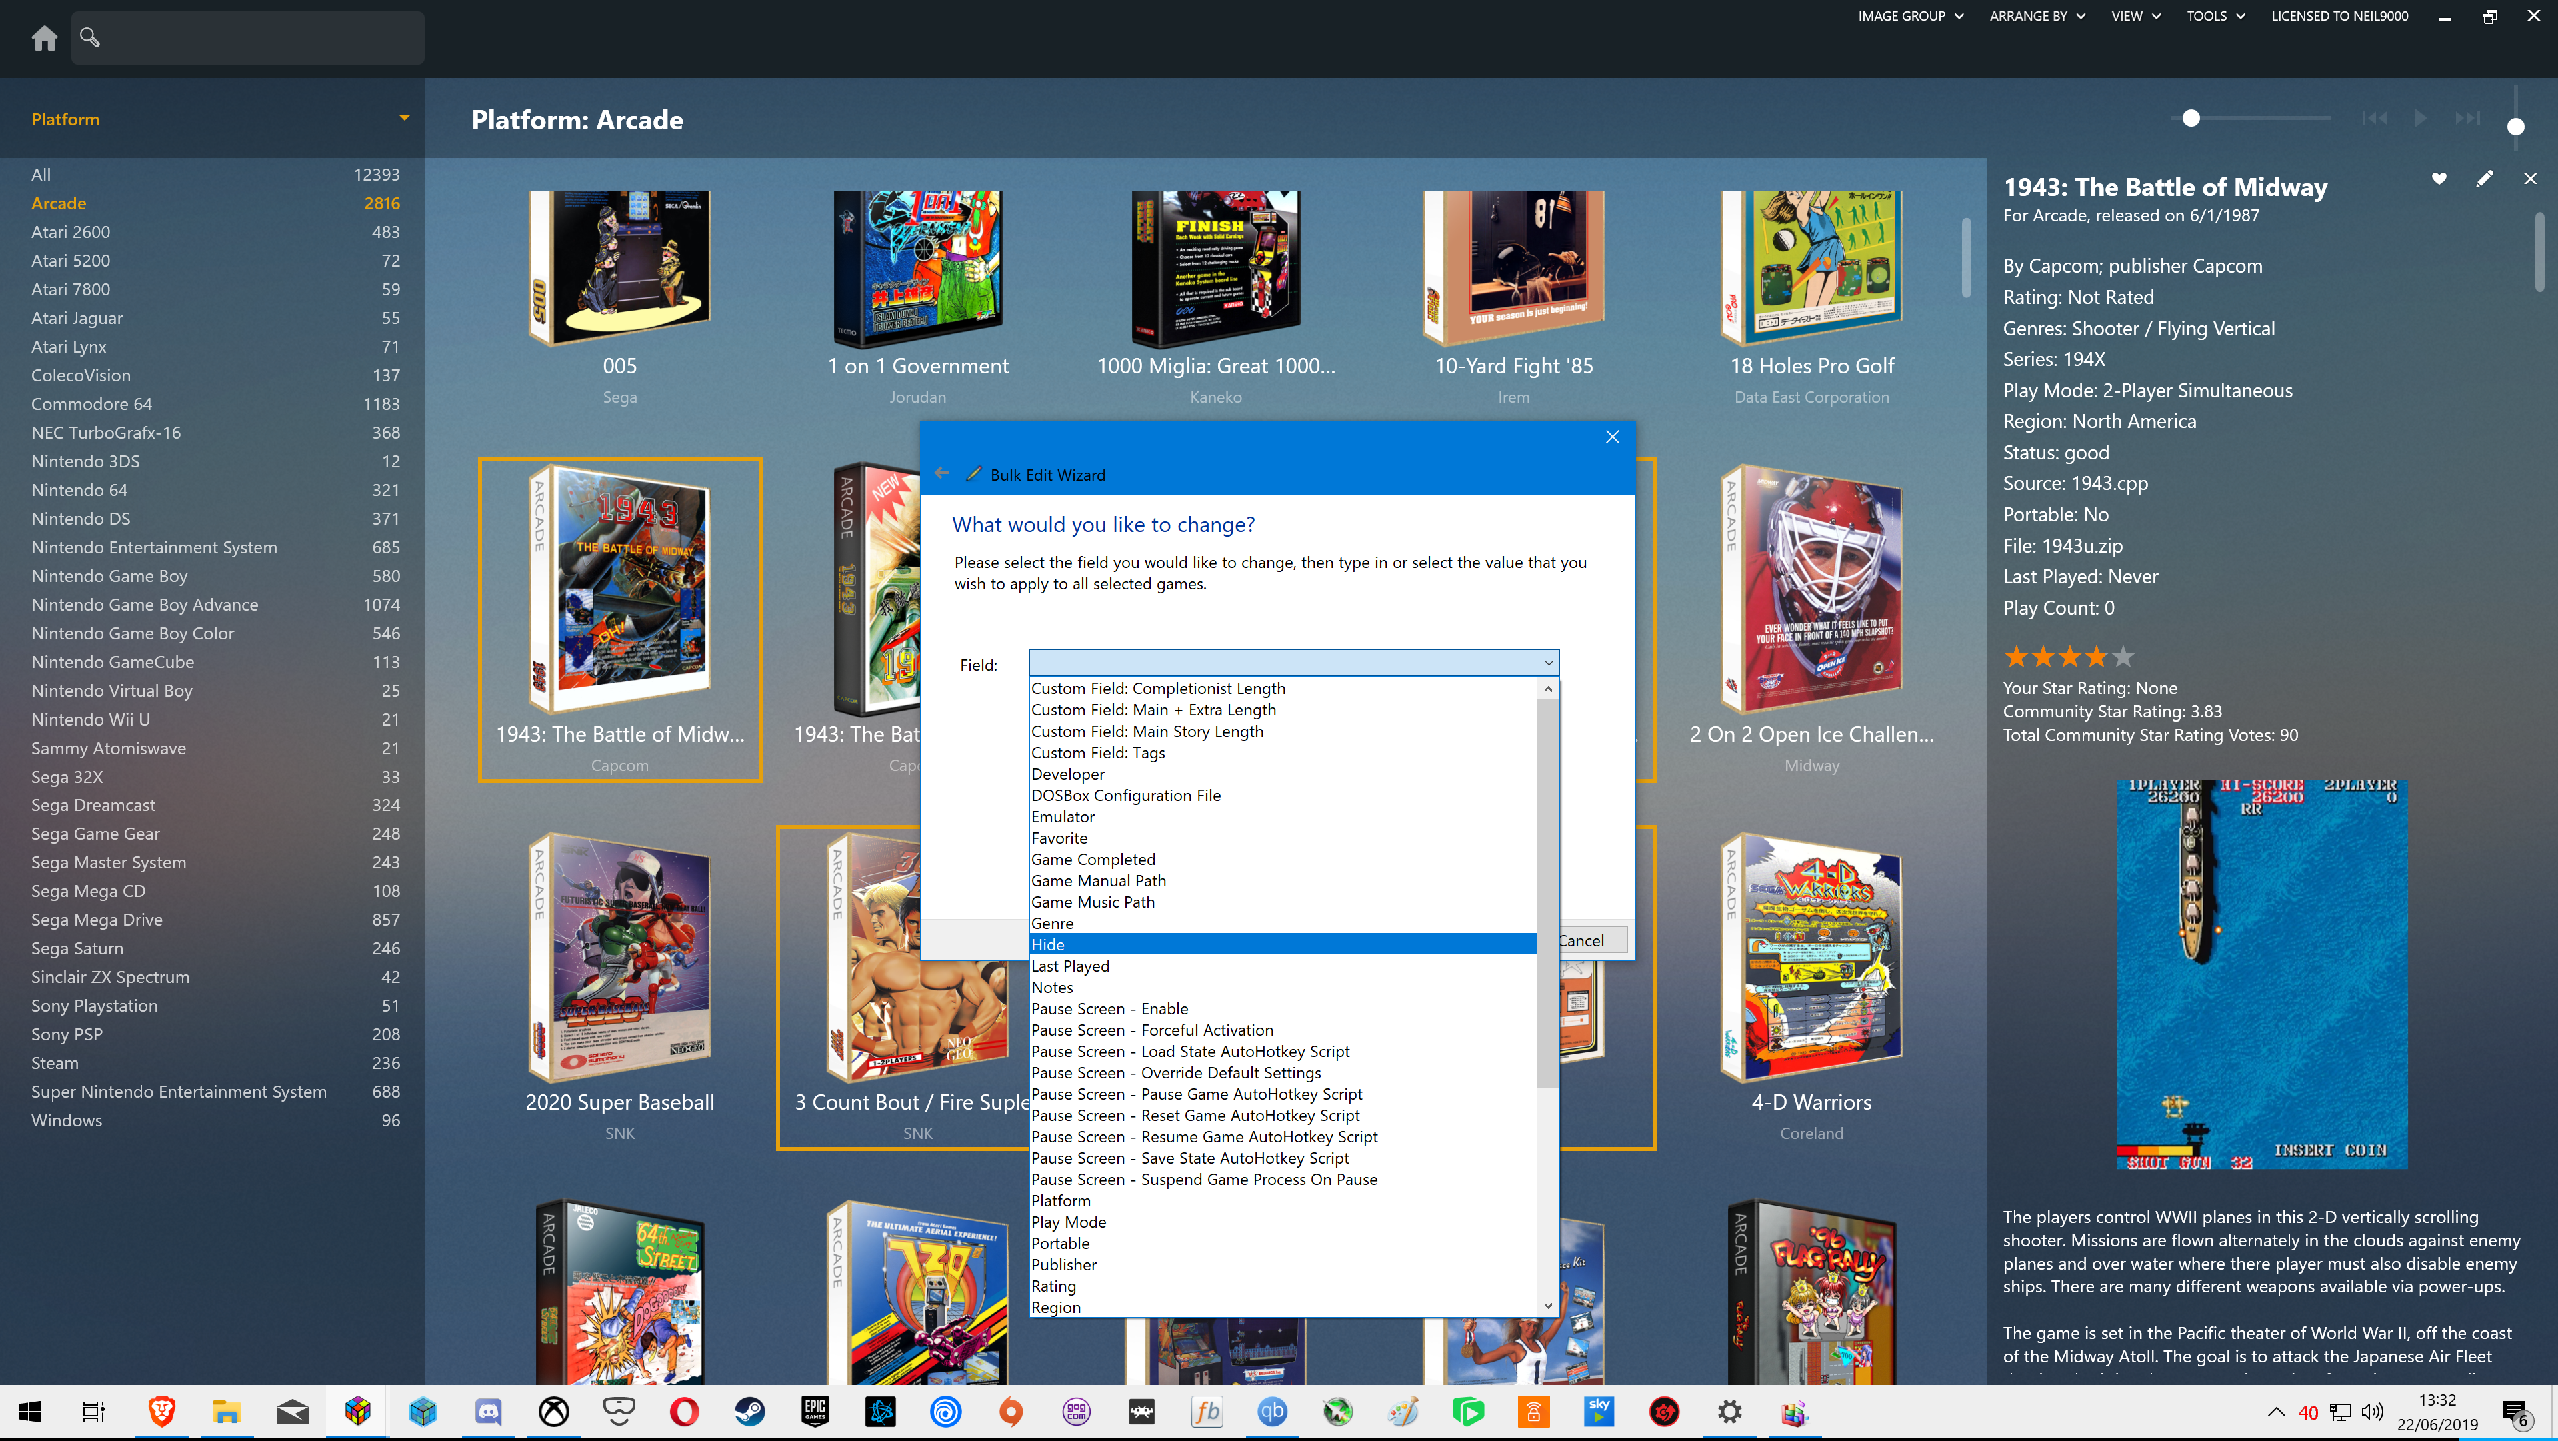Screen dimensions: 2558x1441
Task: Open the Image Group menu
Action: click(1911, 16)
